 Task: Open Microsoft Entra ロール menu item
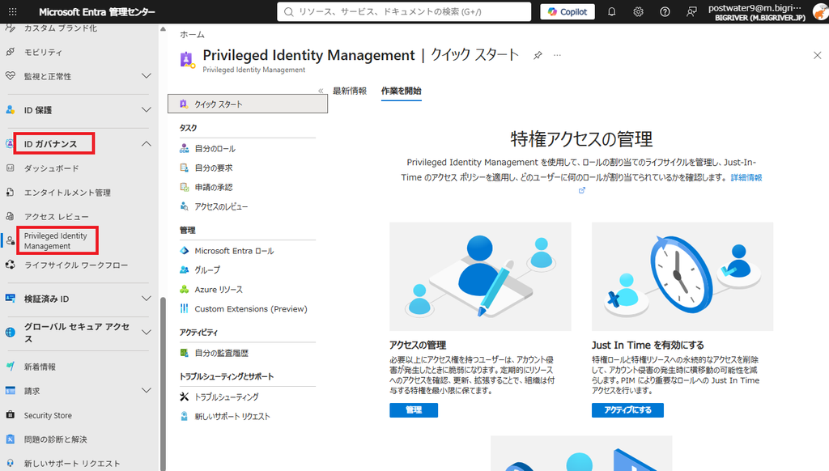(234, 251)
